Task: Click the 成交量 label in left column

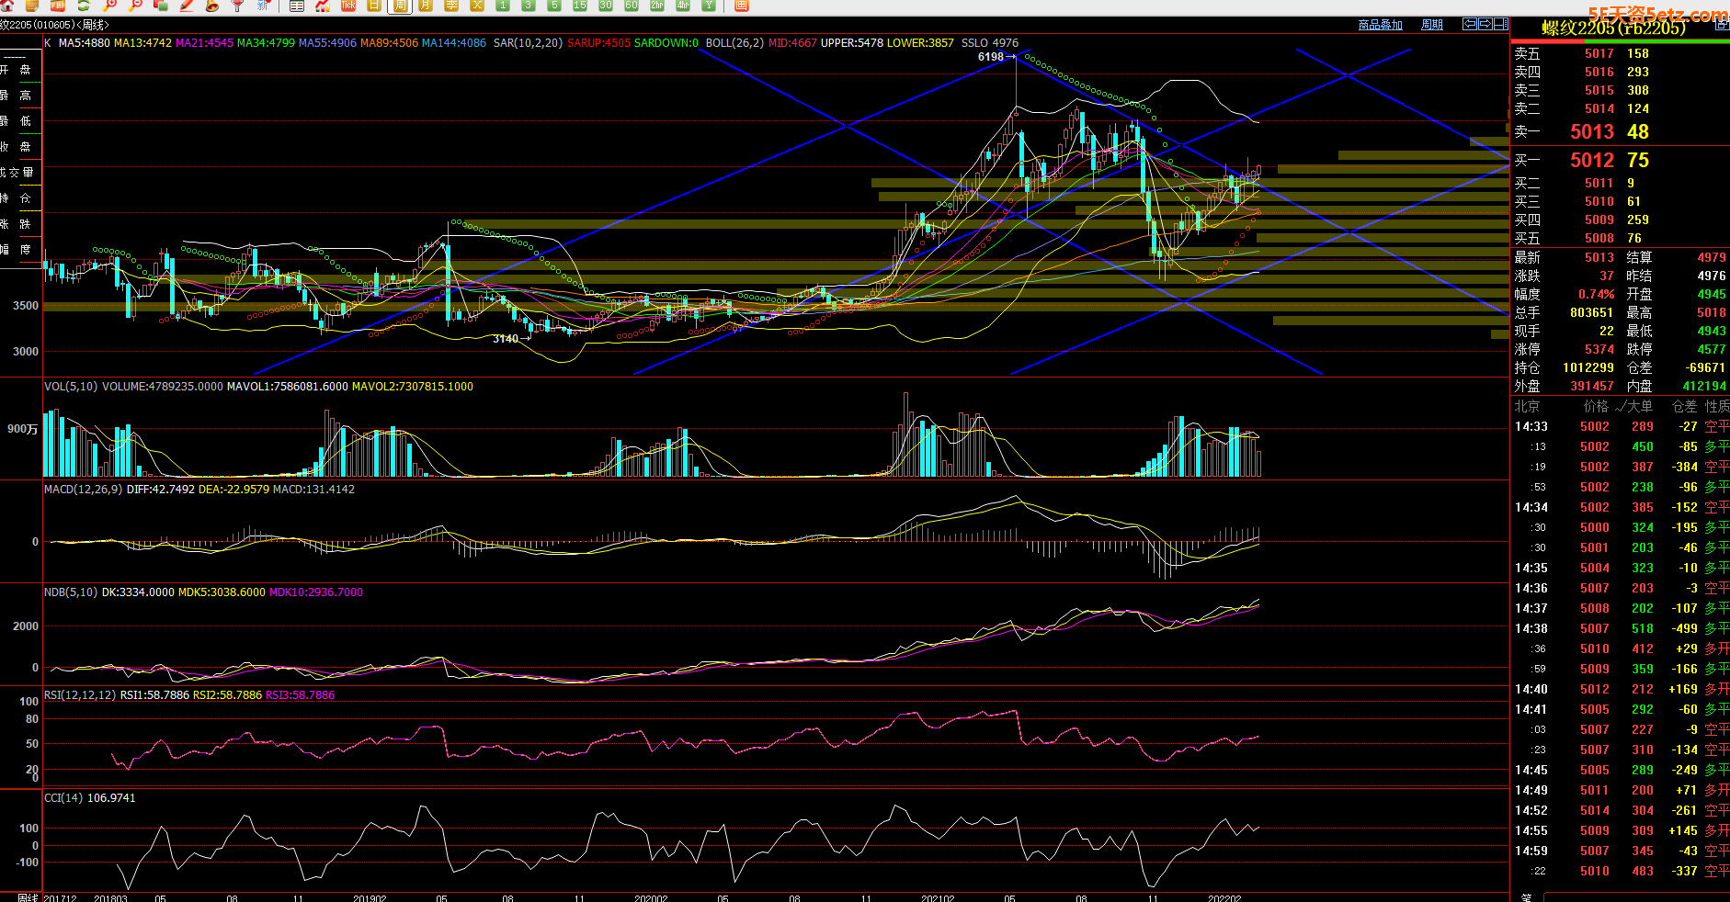Action: pos(17,173)
